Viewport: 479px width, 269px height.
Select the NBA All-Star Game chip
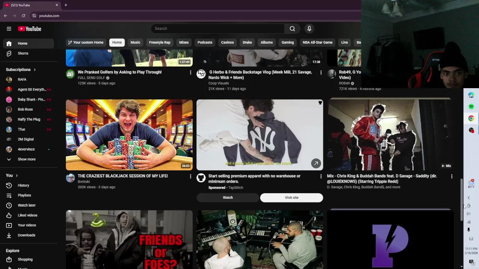point(318,42)
